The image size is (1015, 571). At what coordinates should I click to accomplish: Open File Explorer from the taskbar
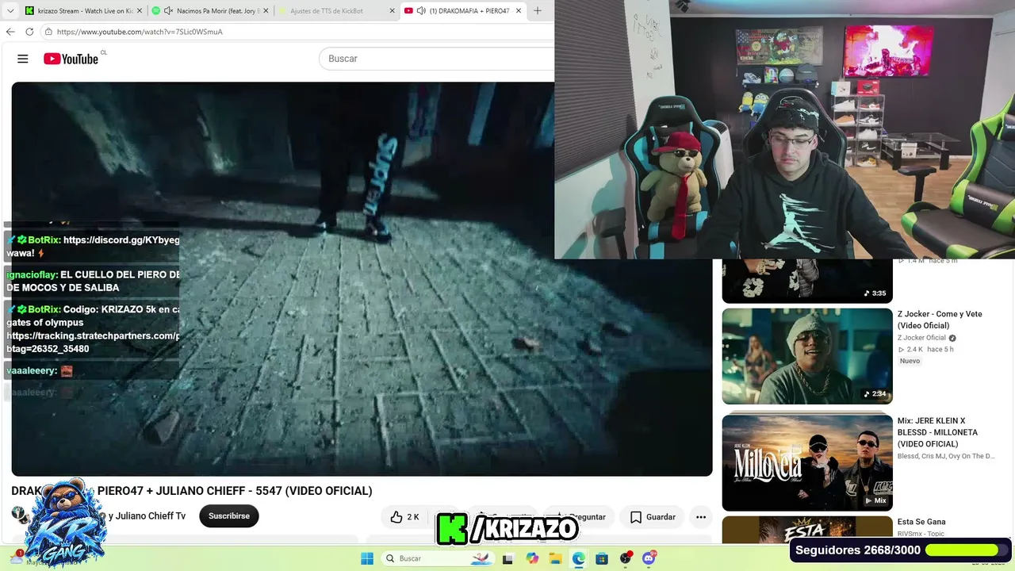tap(555, 558)
